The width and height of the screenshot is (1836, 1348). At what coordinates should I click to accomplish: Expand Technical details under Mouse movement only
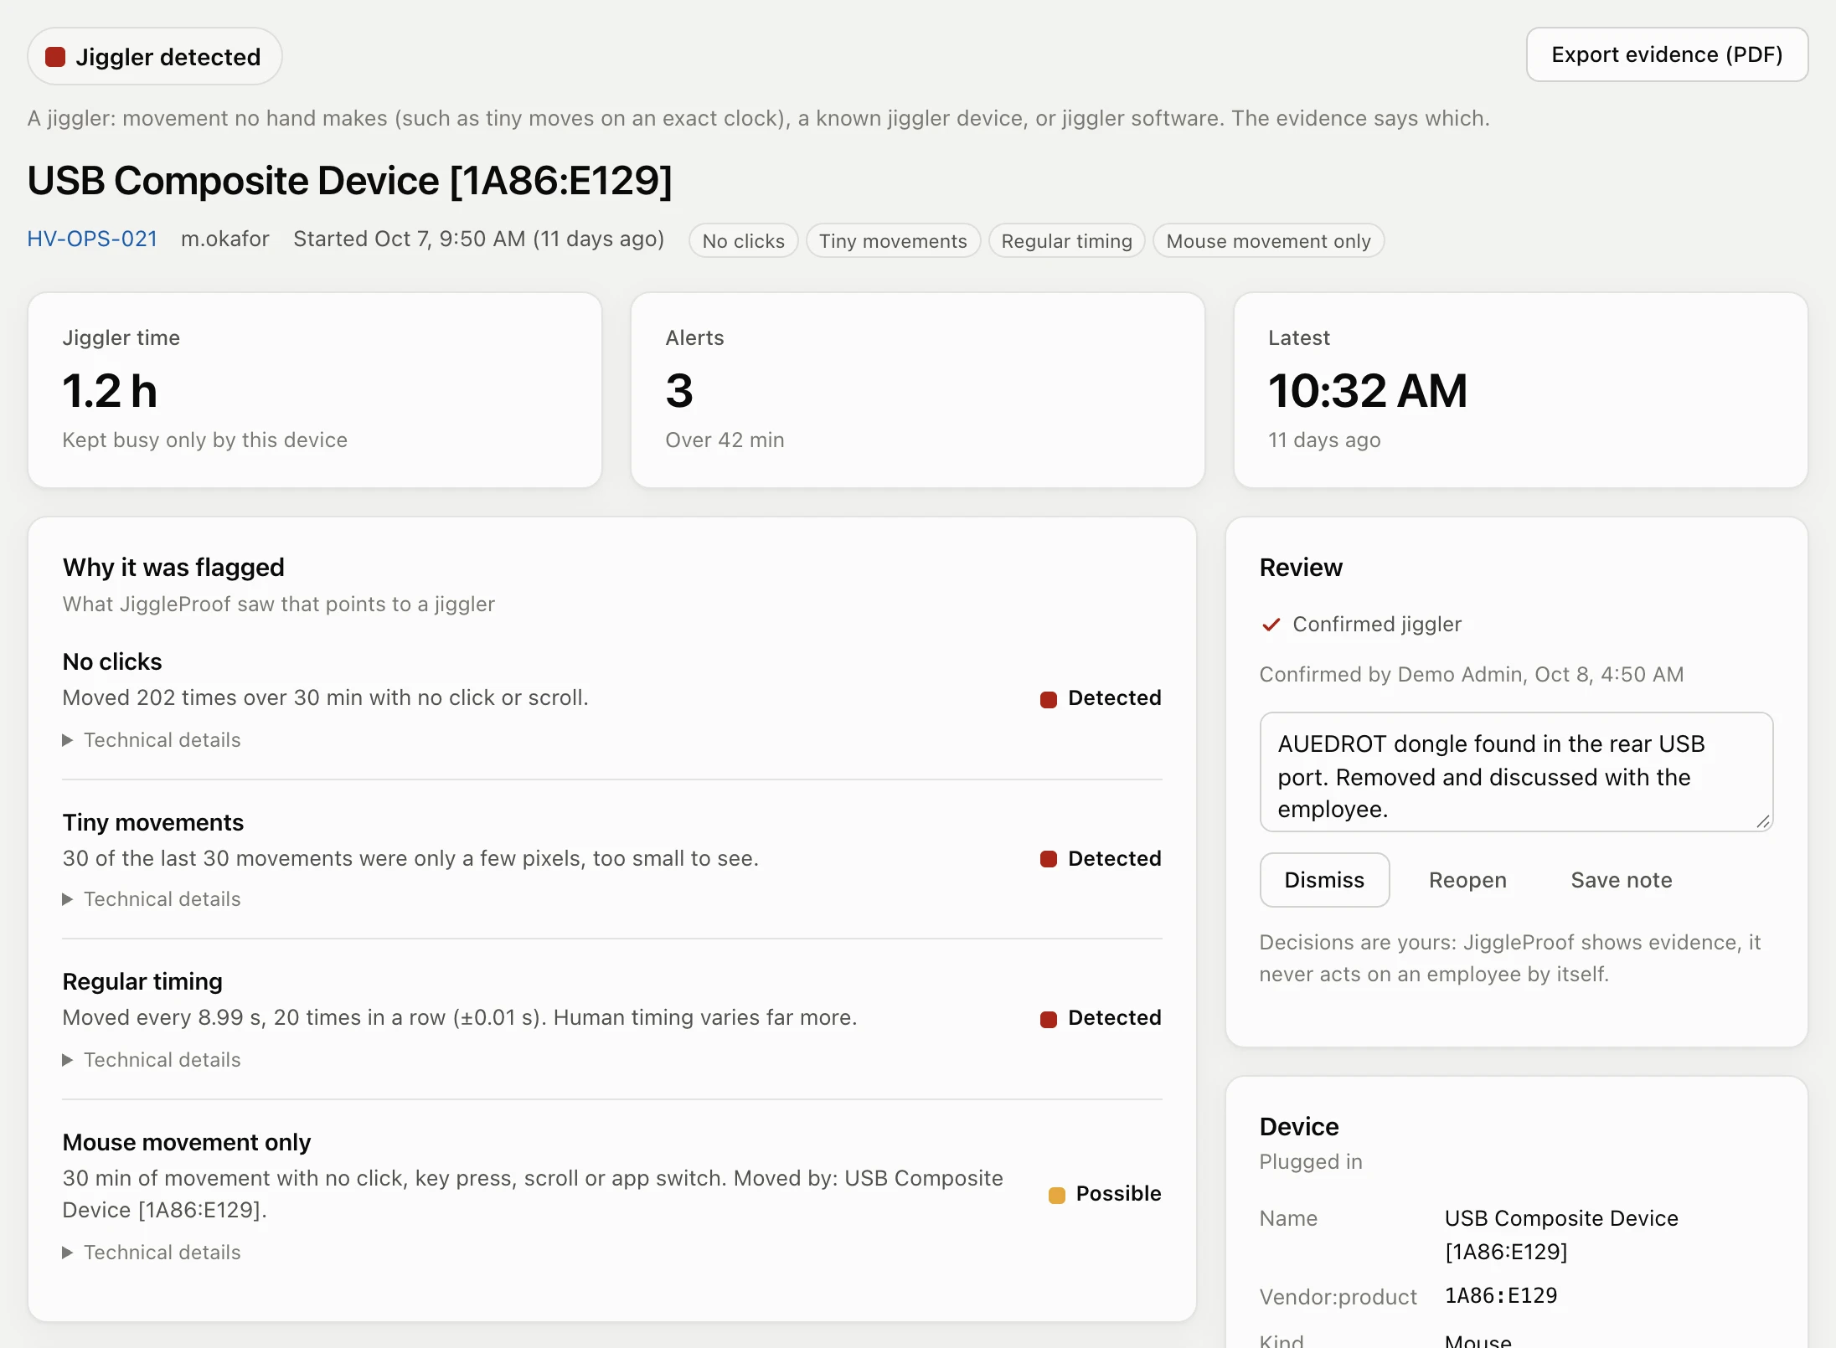[x=152, y=1253]
